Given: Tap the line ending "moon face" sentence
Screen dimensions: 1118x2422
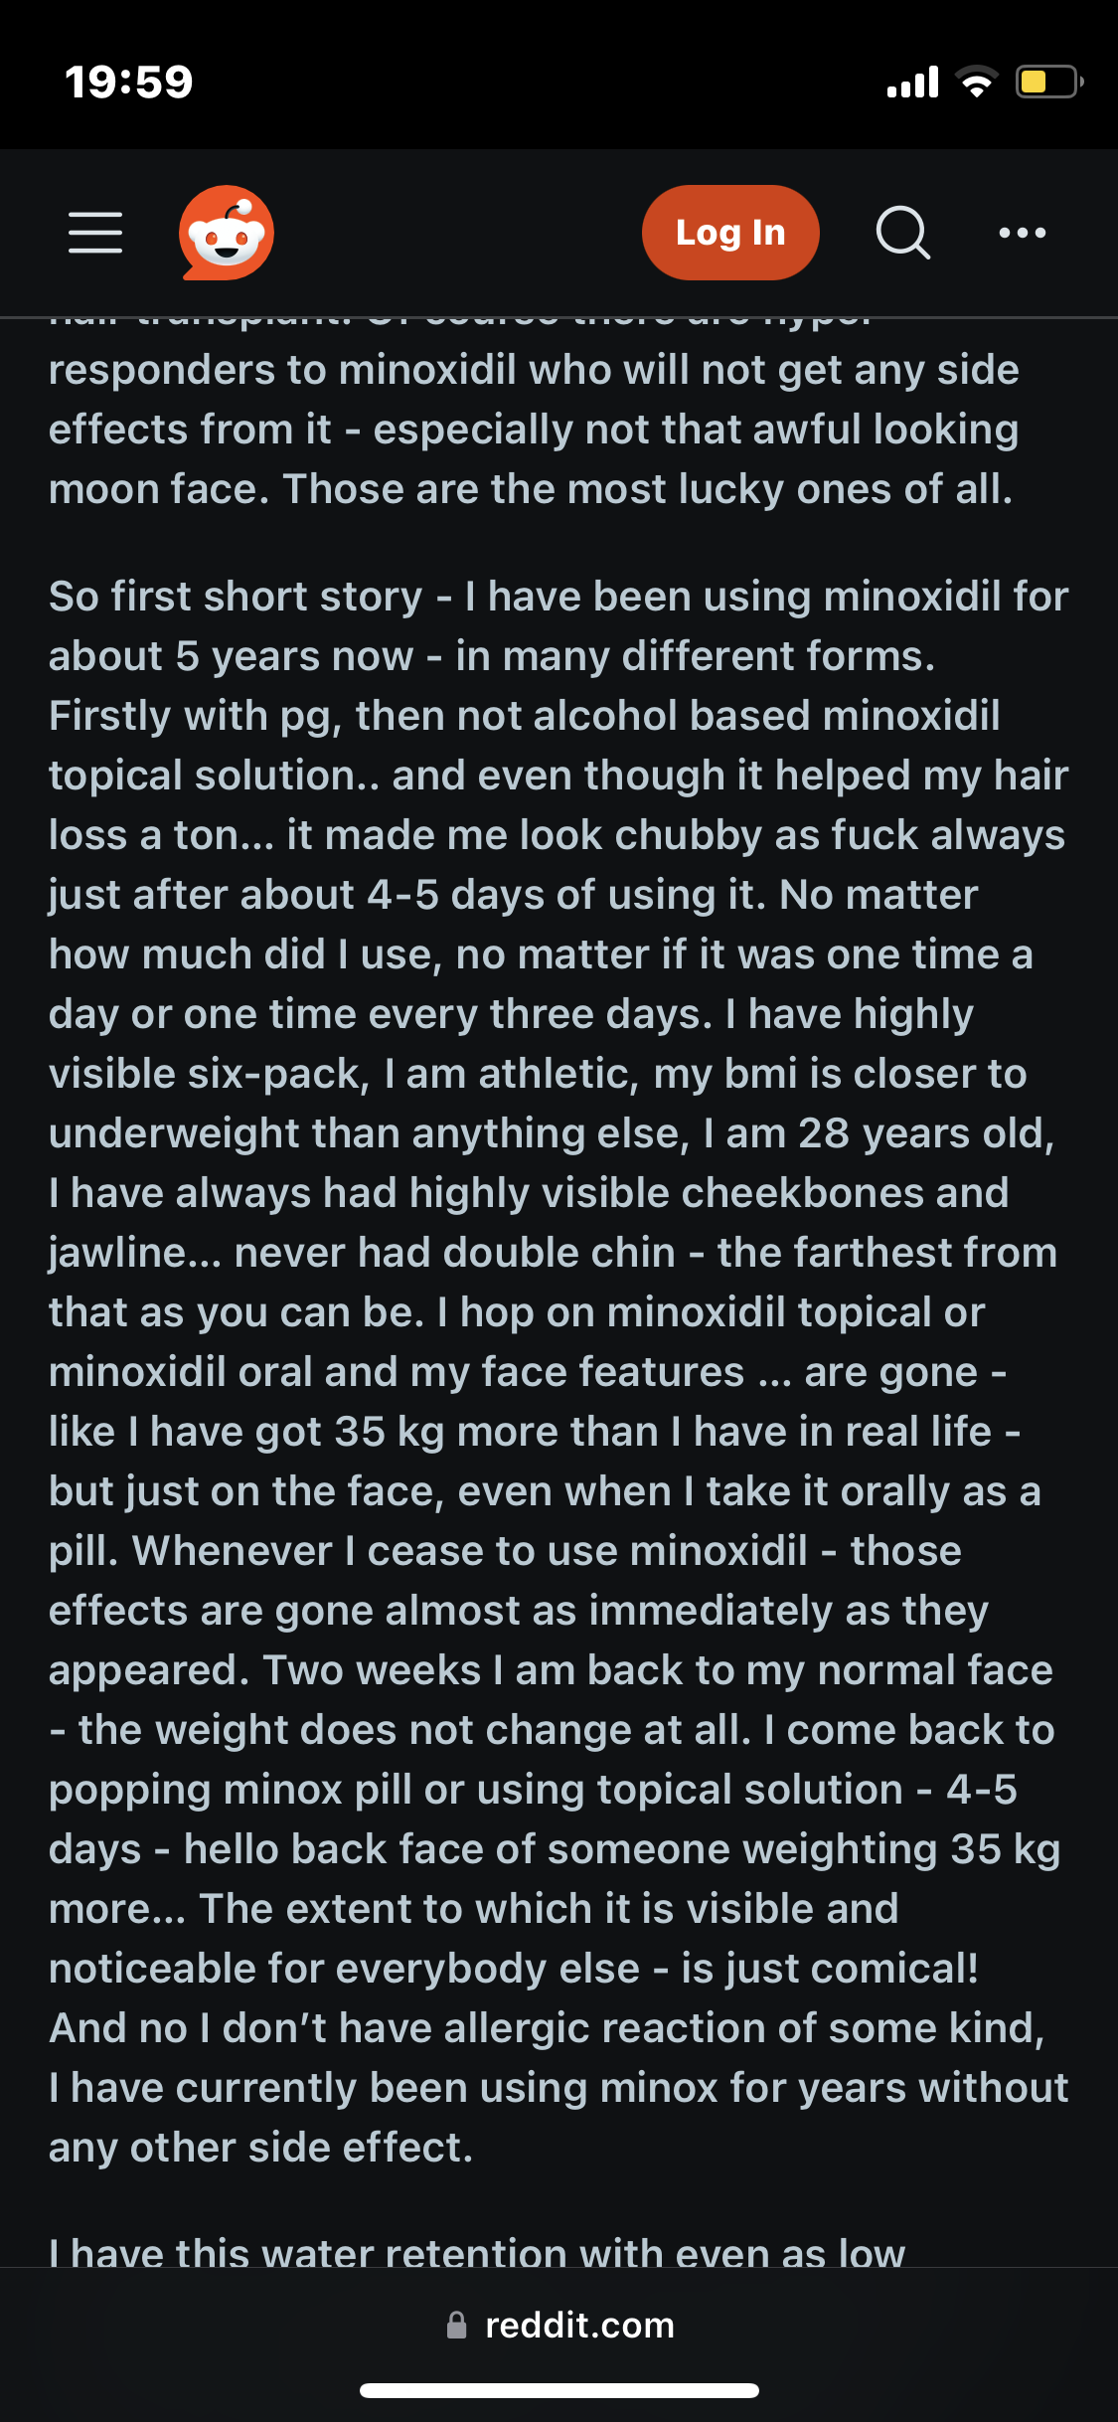Looking at the screenshot, I should point(531,489).
